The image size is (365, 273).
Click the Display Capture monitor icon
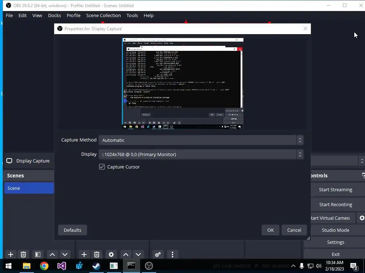point(9,161)
